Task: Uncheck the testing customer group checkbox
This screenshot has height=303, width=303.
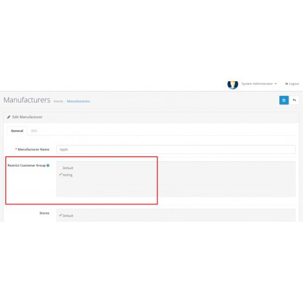Action: coord(60,175)
